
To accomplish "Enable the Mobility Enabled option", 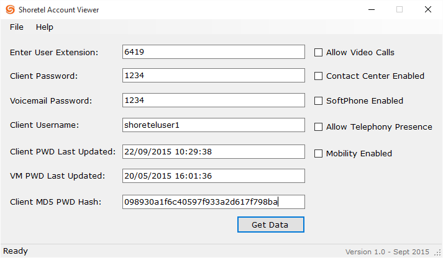I will (x=319, y=154).
